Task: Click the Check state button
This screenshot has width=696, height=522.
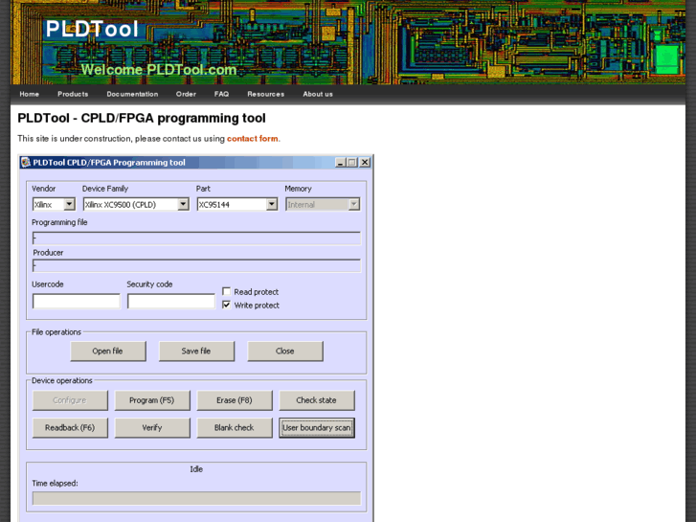Action: pyautogui.click(x=317, y=400)
